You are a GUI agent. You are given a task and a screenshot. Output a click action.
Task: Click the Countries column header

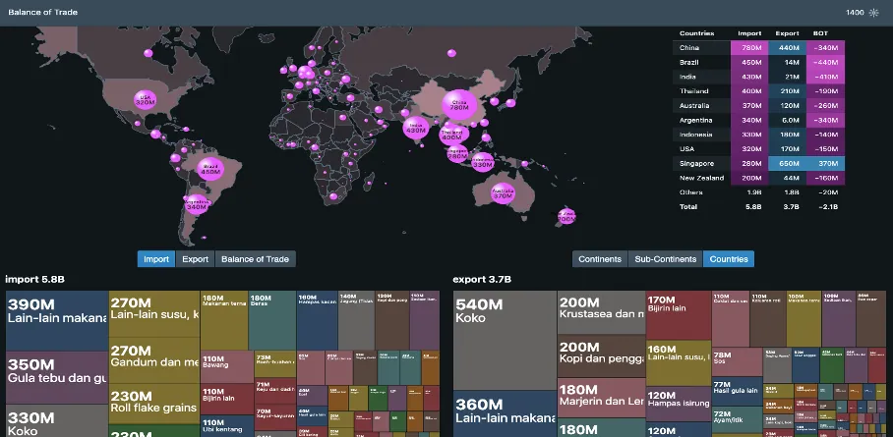coord(696,33)
